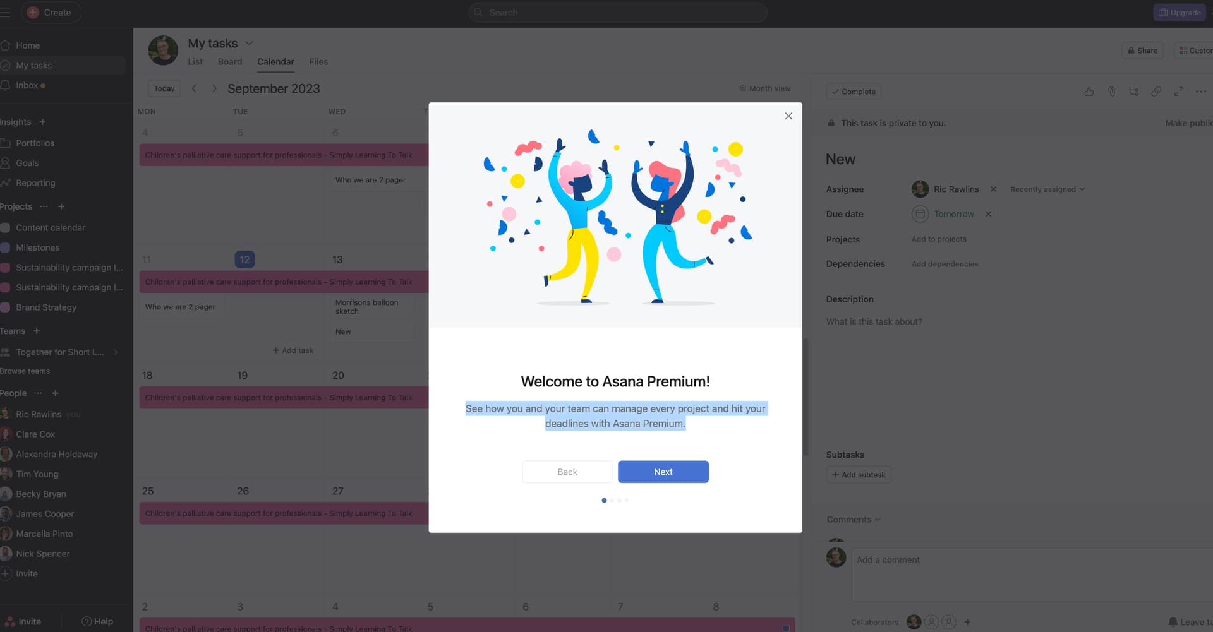Open Reporting in the sidebar
The image size is (1213, 632).
tap(35, 183)
